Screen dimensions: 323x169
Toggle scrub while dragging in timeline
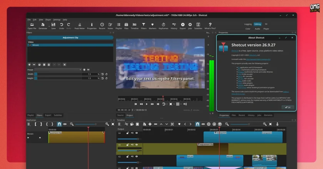click(x=203, y=124)
